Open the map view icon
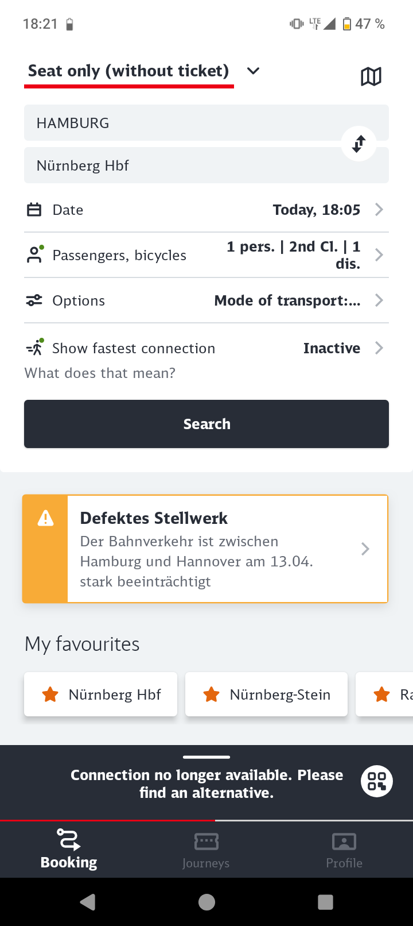Screen dimensions: 413x926 371,76
